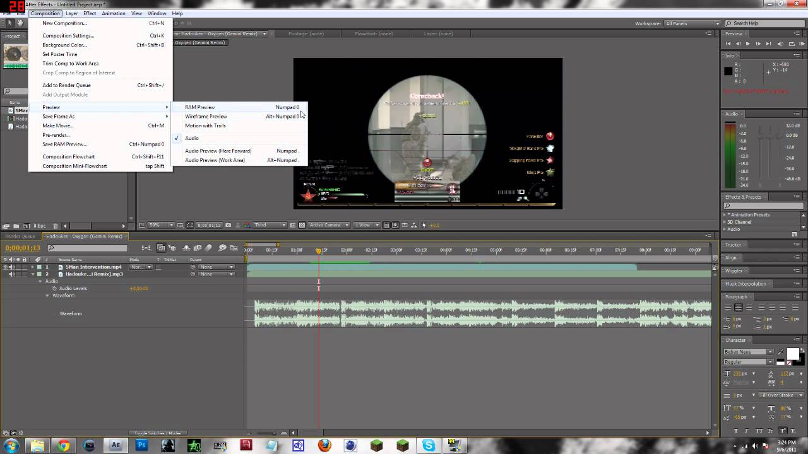This screenshot has width=808, height=454.
Task: Enable frame blending timeline switch
Action: pyautogui.click(x=197, y=248)
